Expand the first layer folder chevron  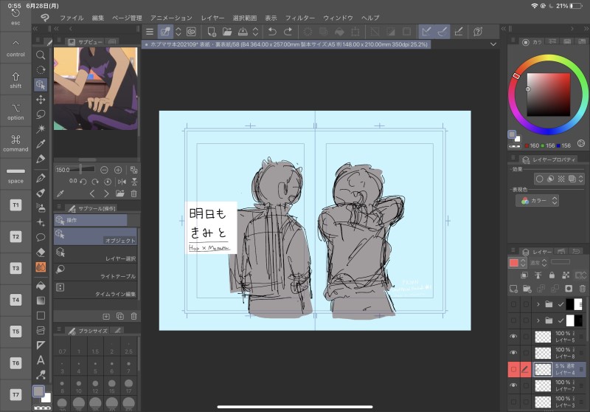point(538,304)
